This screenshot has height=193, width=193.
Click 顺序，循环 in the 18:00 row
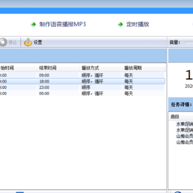pyautogui.click(x=92, y=81)
